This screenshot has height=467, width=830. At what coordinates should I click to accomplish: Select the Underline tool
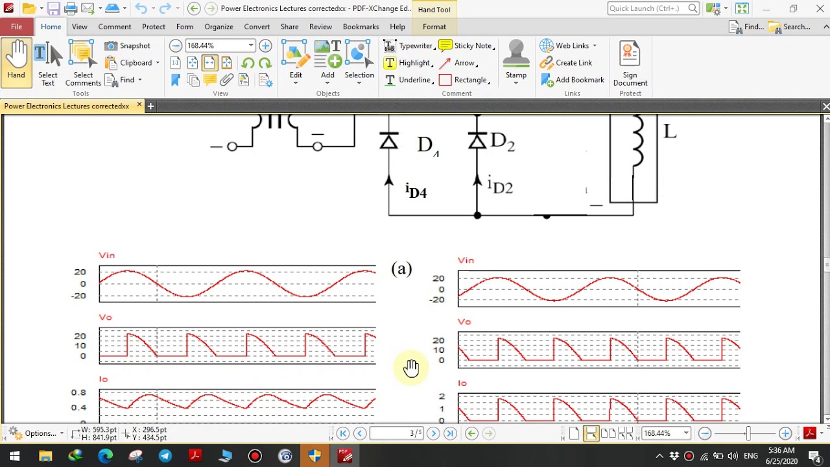(x=408, y=80)
